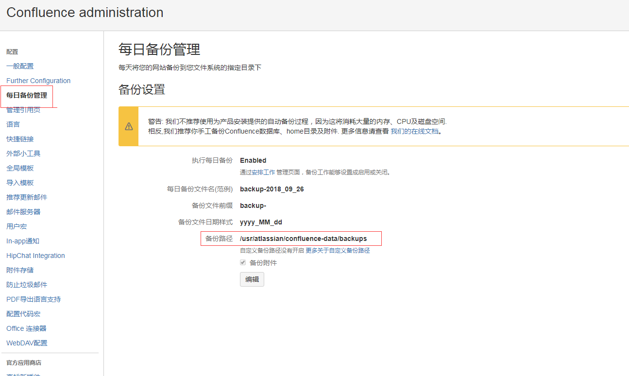Open 邮件服务器 settings
629x376 pixels.
click(x=23, y=212)
